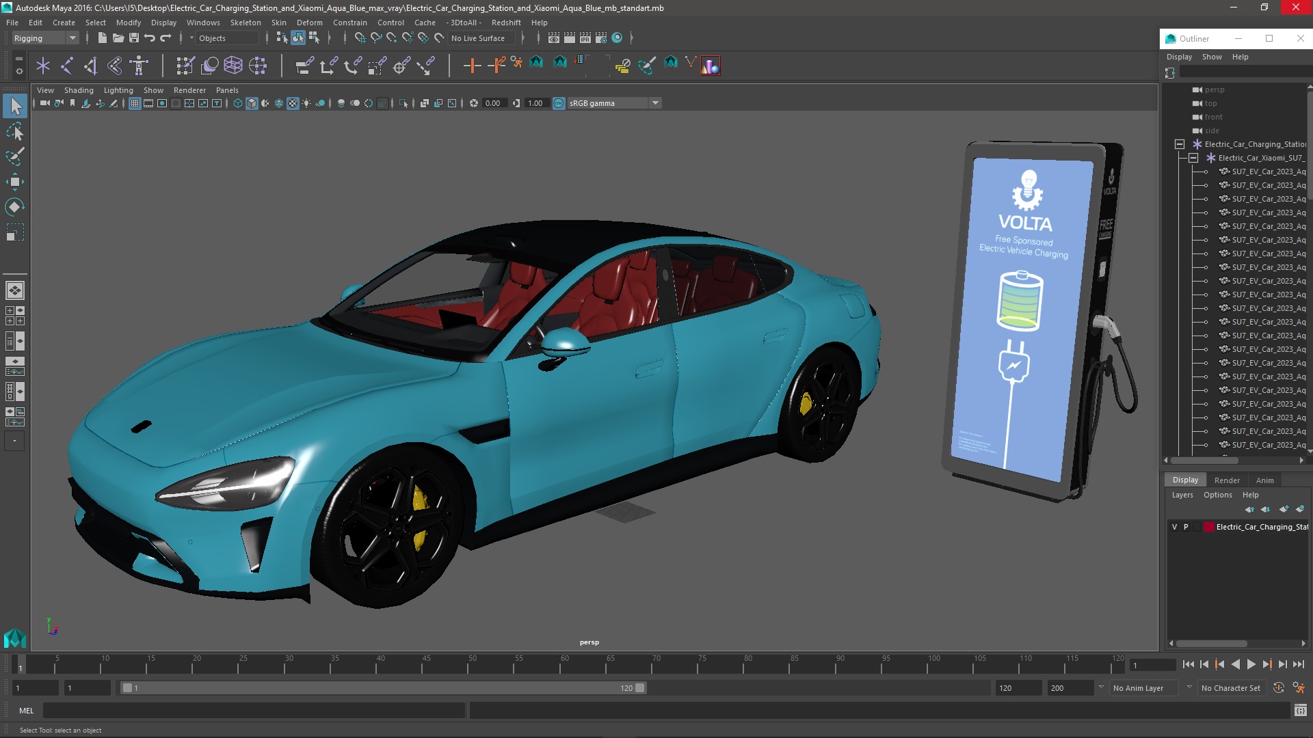Toggle smooth shade all in viewport
Viewport: 1313px width, 738px height.
coord(252,103)
